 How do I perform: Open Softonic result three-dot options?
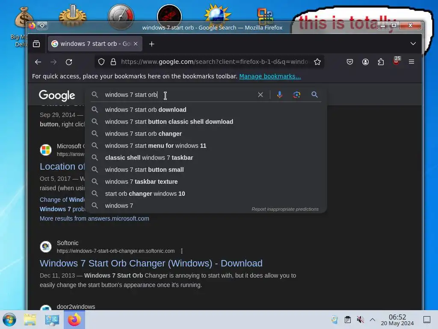(182, 251)
